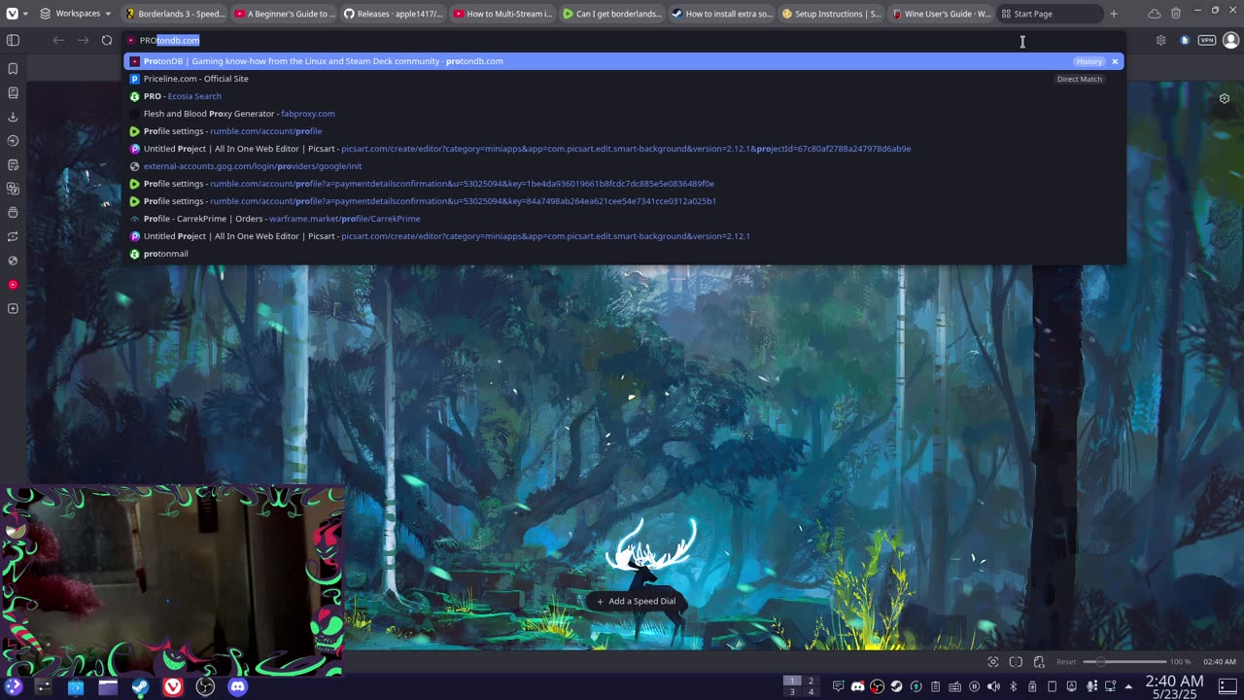1244x700 pixels.
Task: Toggle the VPN button
Action: (x=1206, y=40)
